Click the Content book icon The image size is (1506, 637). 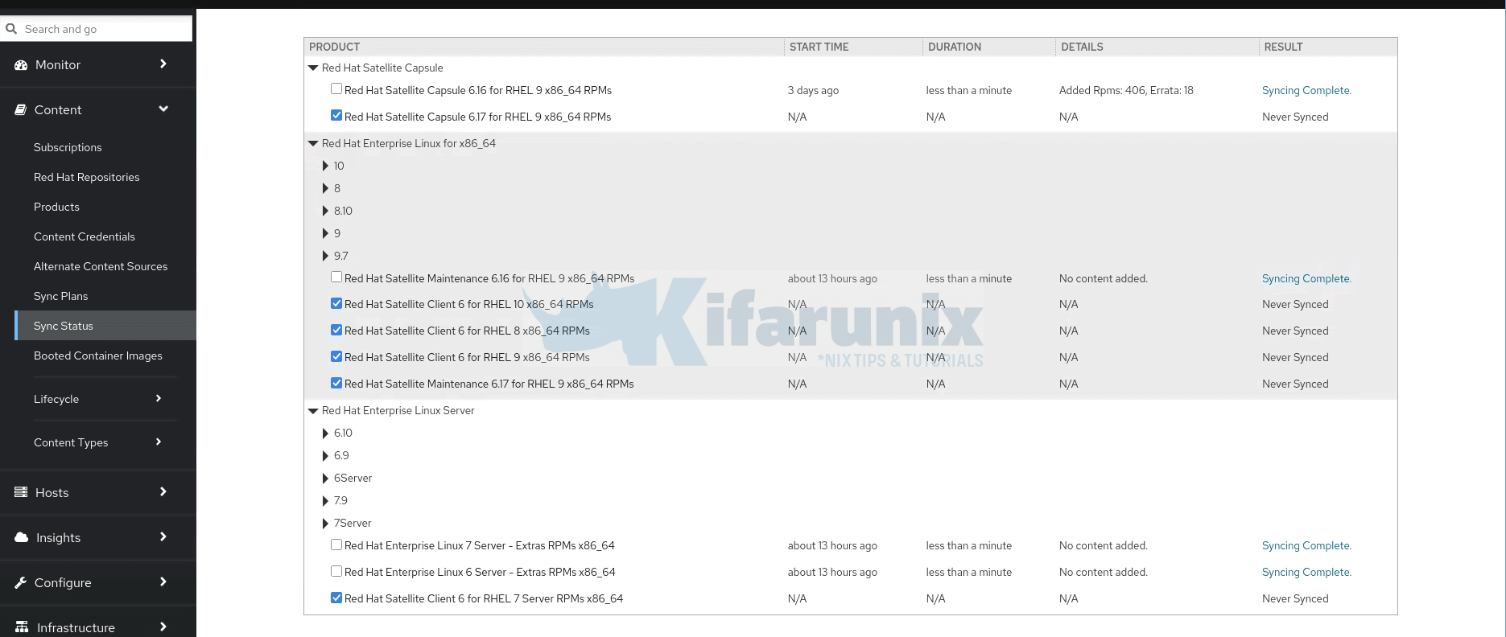21,110
